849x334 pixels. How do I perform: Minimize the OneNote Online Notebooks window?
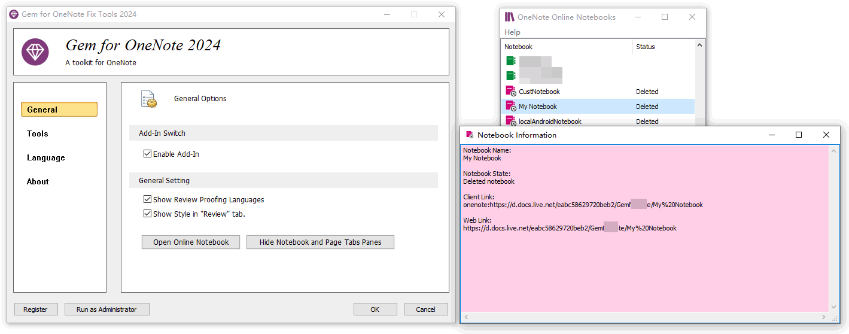[x=637, y=17]
